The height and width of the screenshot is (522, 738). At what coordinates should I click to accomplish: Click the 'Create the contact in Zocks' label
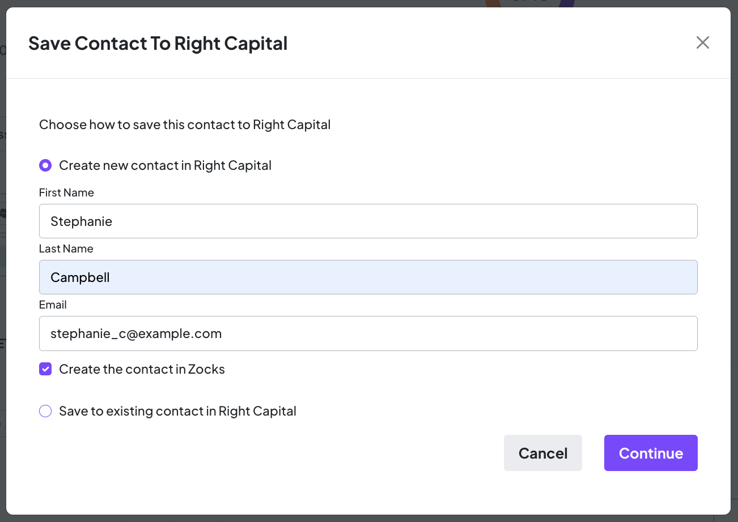pyautogui.click(x=142, y=369)
